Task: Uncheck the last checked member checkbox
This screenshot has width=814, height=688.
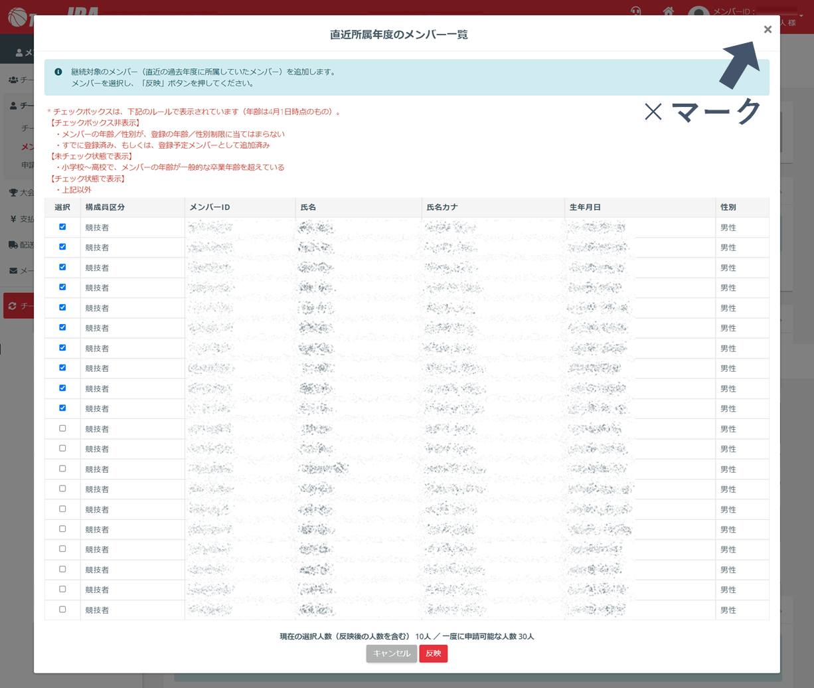Action: tap(62, 408)
